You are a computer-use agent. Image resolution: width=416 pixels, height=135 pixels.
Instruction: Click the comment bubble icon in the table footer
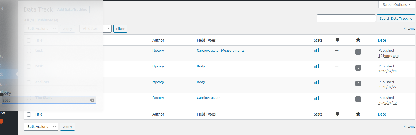pyautogui.click(x=337, y=114)
